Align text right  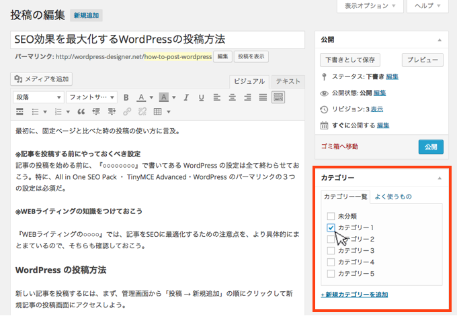247,97
